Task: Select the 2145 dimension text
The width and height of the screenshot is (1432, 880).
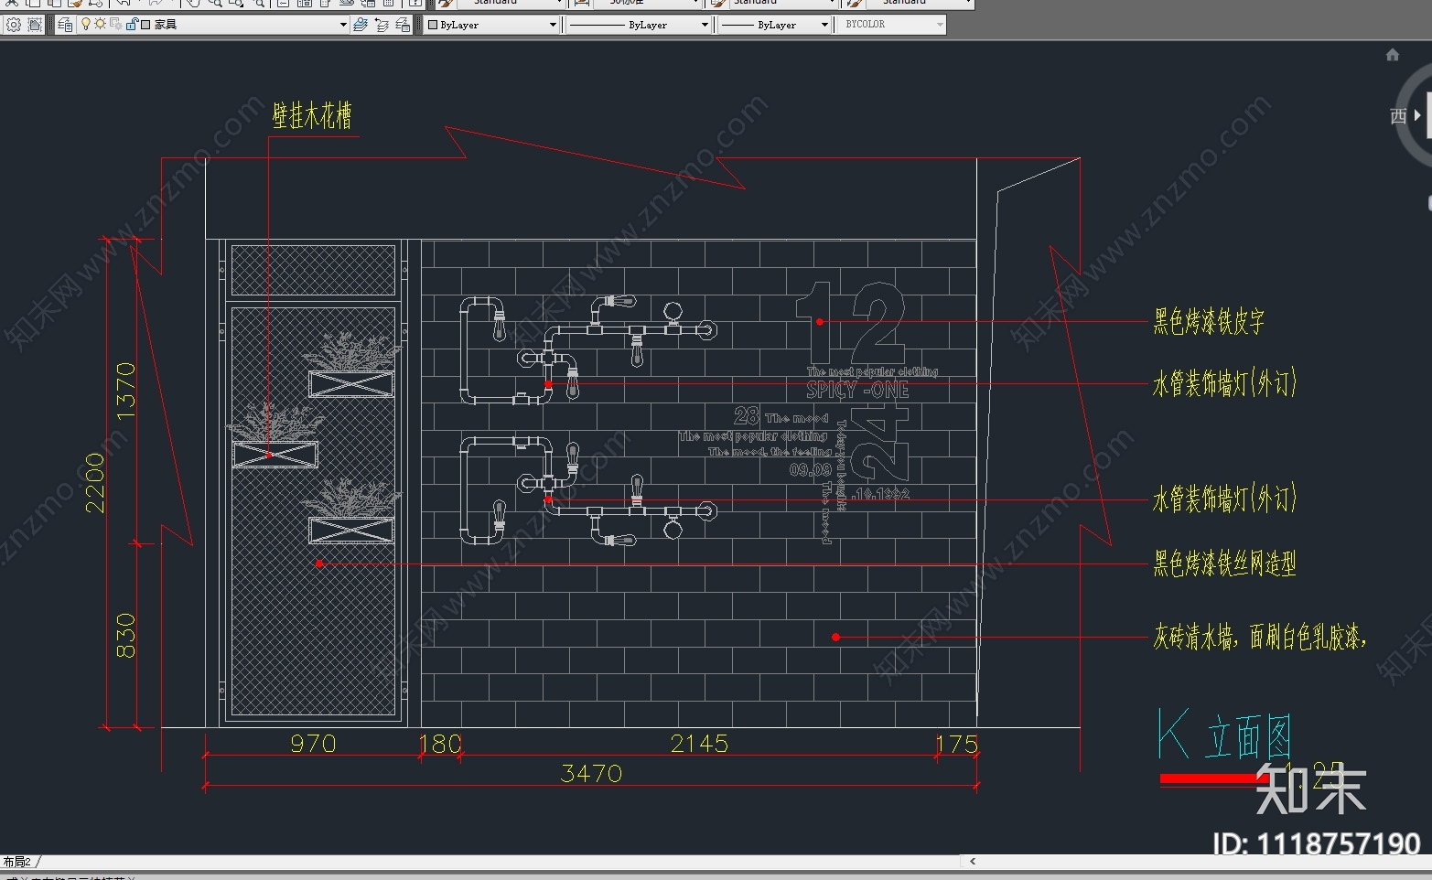Action: [699, 744]
